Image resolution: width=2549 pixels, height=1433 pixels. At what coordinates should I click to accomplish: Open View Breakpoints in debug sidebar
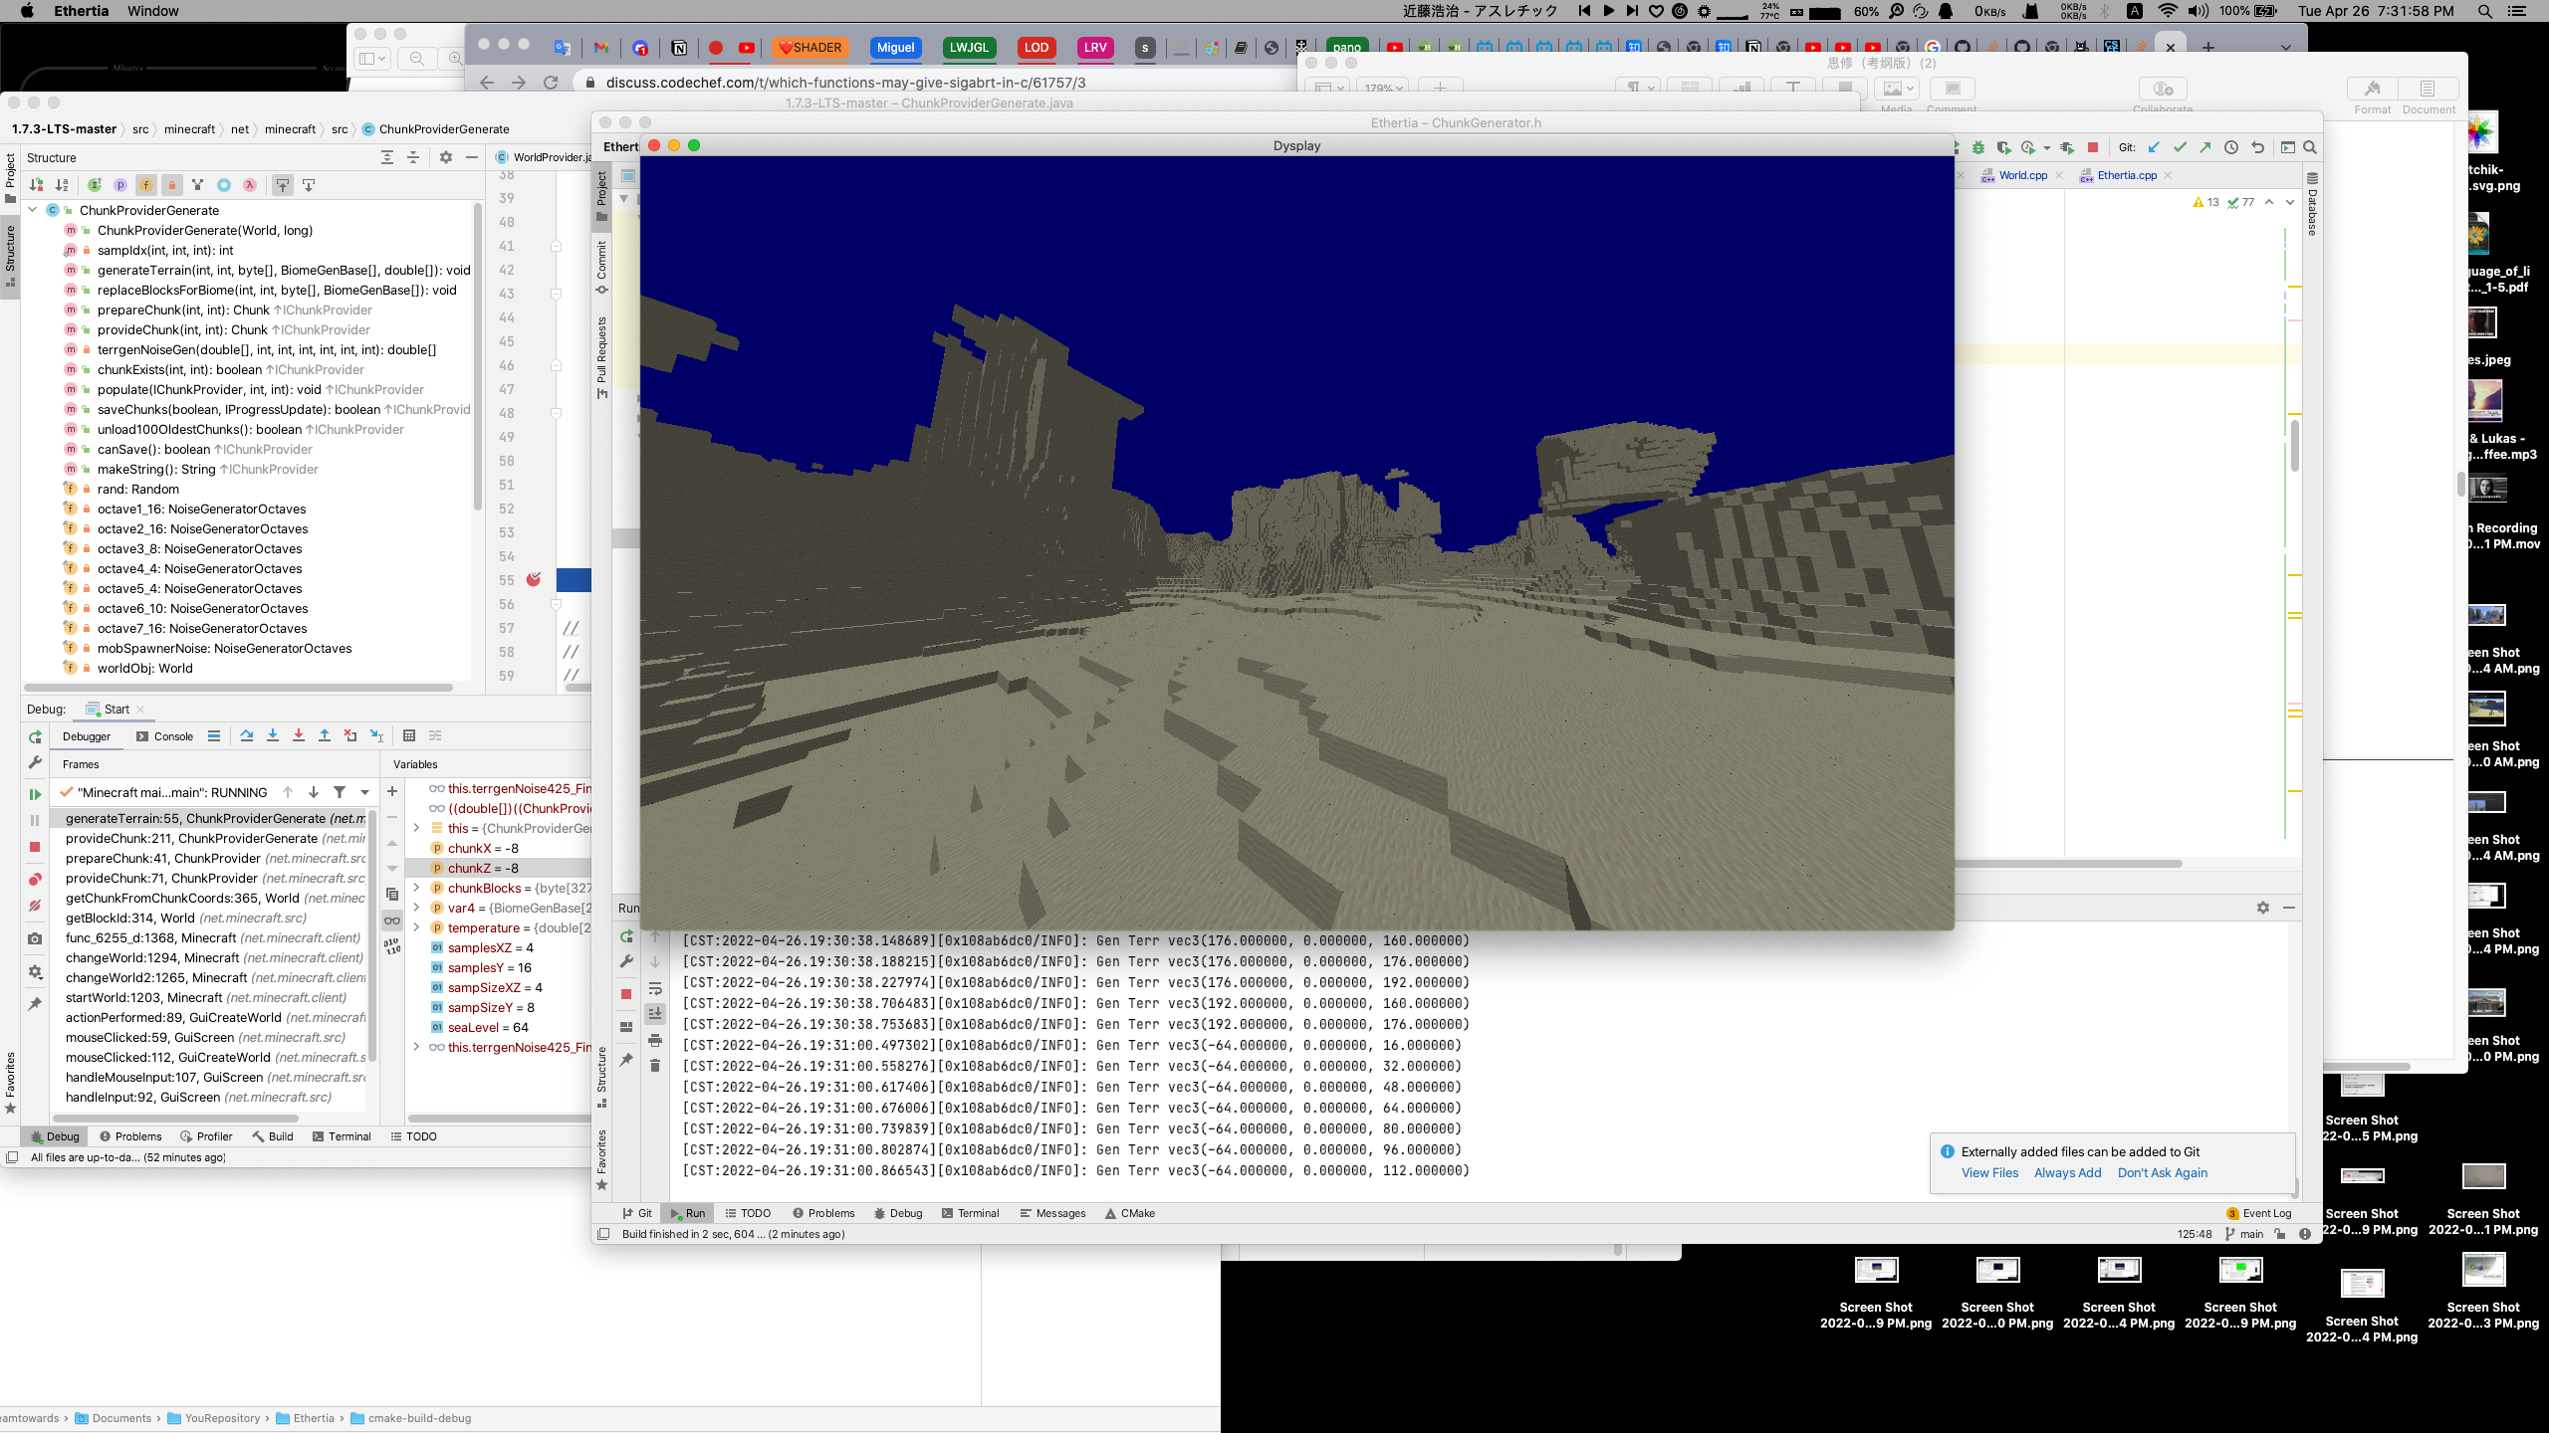[35, 880]
